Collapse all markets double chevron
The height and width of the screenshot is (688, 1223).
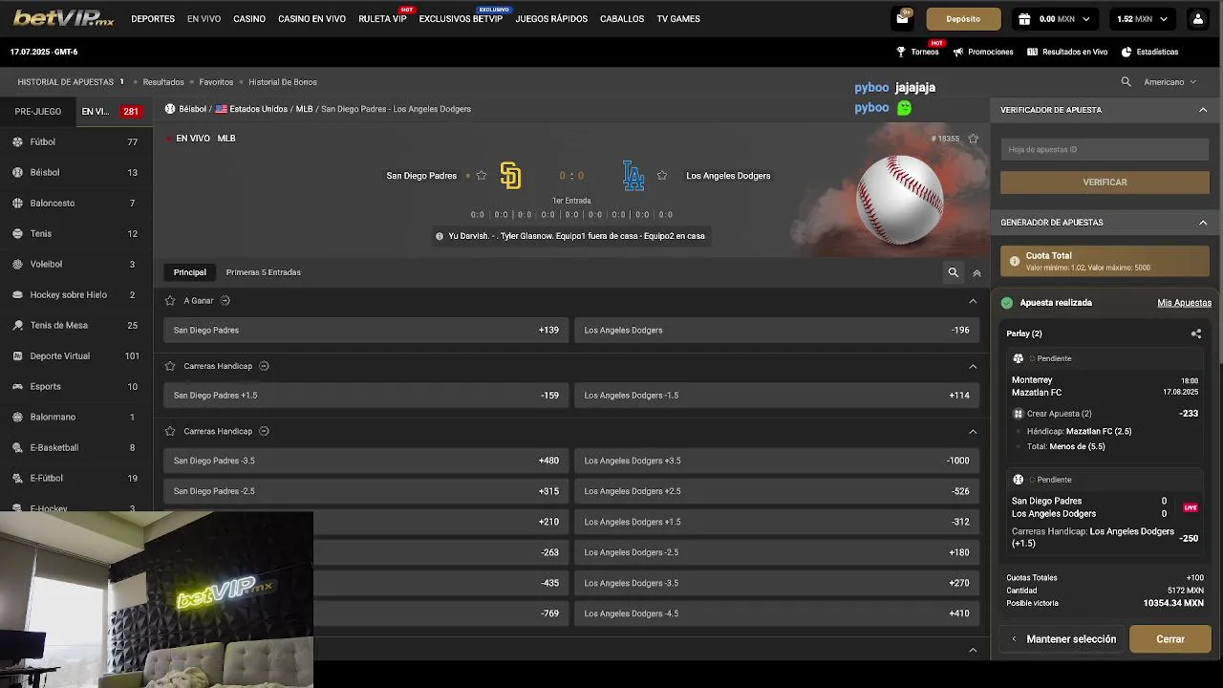tap(976, 273)
